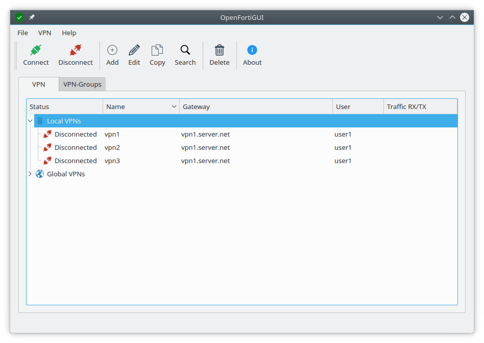
Task: Click the green Connect plug icon
Action: 36,50
